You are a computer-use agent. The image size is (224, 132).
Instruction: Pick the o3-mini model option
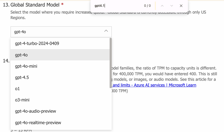tap(60, 100)
